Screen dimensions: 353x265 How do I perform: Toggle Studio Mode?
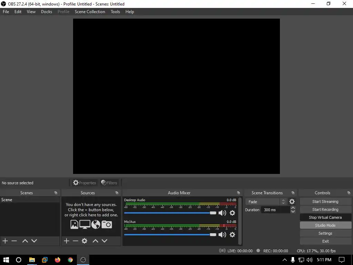click(x=325, y=225)
